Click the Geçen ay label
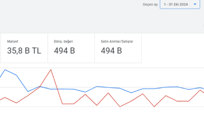The height and width of the screenshot is (115, 204). coord(150,4)
